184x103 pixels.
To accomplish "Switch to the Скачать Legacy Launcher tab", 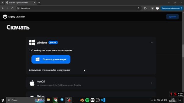I will pyautogui.click(x=20, y=3).
